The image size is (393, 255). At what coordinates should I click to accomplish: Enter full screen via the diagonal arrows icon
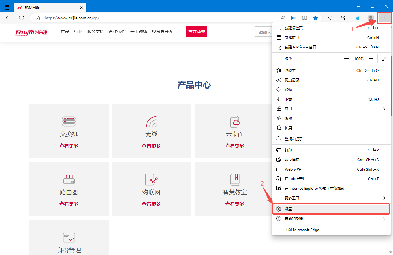click(384, 59)
